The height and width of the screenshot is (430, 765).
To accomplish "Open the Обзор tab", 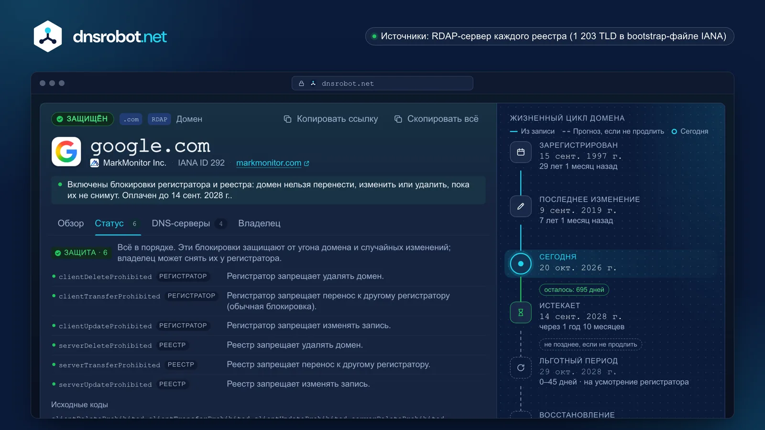I will (71, 223).
